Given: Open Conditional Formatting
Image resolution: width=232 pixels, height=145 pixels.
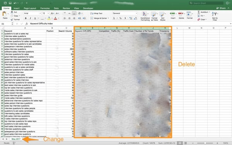Looking at the screenshot, I should click(x=145, y=16).
